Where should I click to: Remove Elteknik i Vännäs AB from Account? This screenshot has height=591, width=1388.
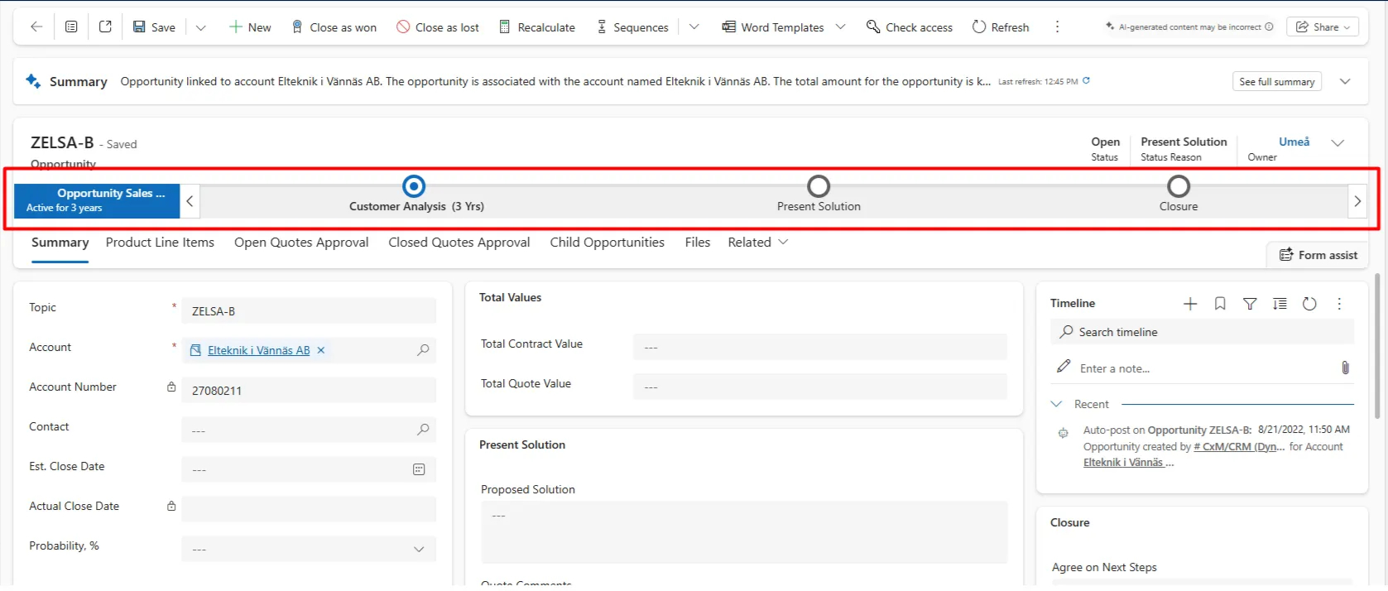[x=321, y=350]
